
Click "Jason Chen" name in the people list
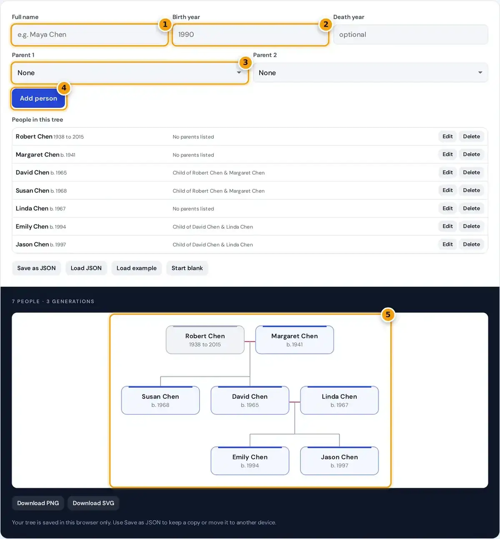(32, 245)
